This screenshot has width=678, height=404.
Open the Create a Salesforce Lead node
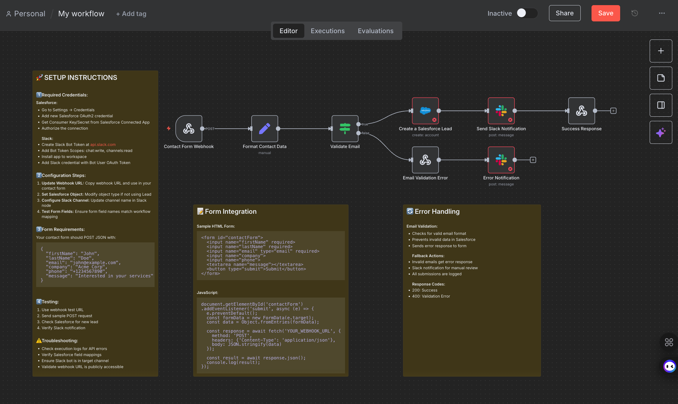425,111
